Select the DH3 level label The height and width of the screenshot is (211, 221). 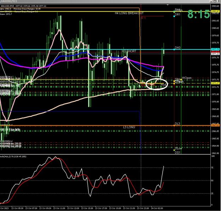(178, 48)
